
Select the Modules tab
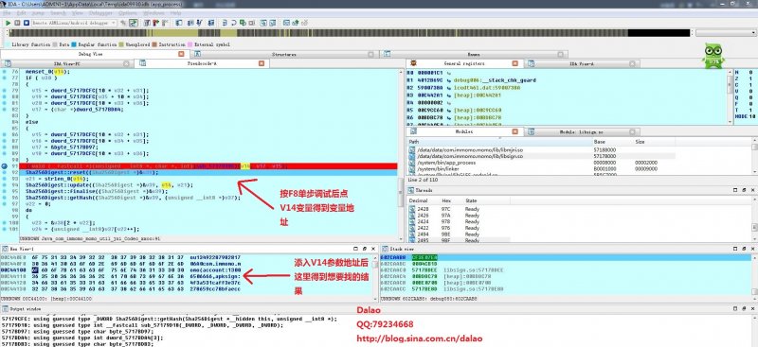(464, 131)
